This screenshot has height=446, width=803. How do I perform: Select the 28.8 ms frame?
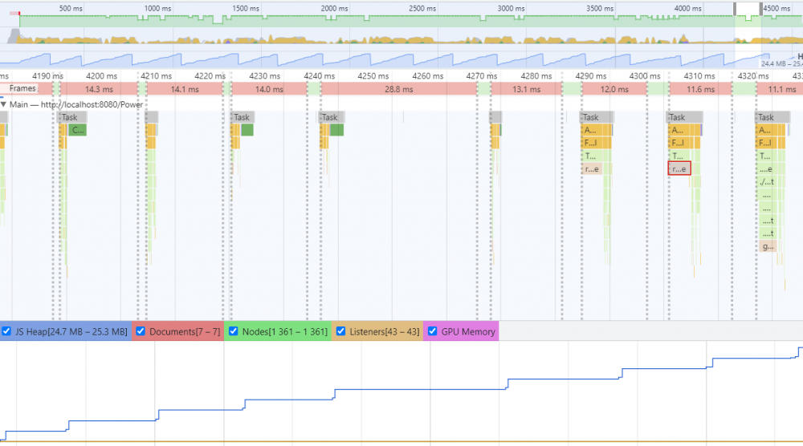tap(399, 89)
